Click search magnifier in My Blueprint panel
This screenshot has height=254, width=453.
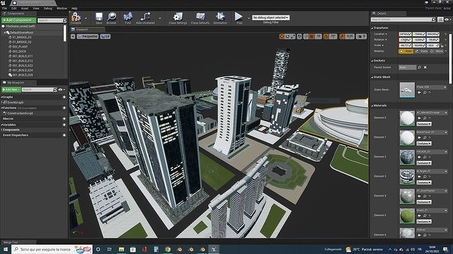point(55,90)
